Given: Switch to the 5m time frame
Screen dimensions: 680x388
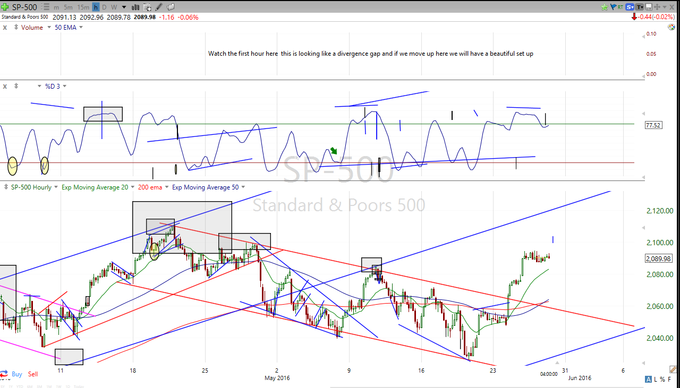Looking at the screenshot, I should (68, 7).
